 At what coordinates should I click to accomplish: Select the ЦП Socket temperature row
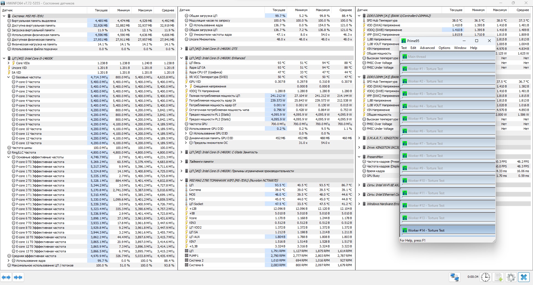pos(266,204)
